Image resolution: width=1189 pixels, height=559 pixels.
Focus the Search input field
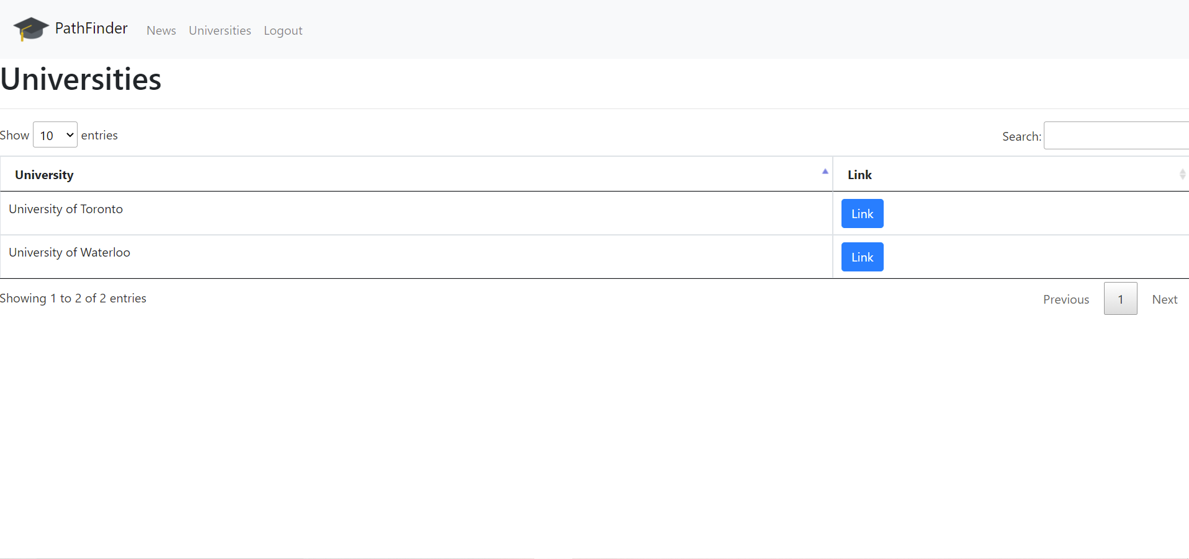click(x=1116, y=136)
